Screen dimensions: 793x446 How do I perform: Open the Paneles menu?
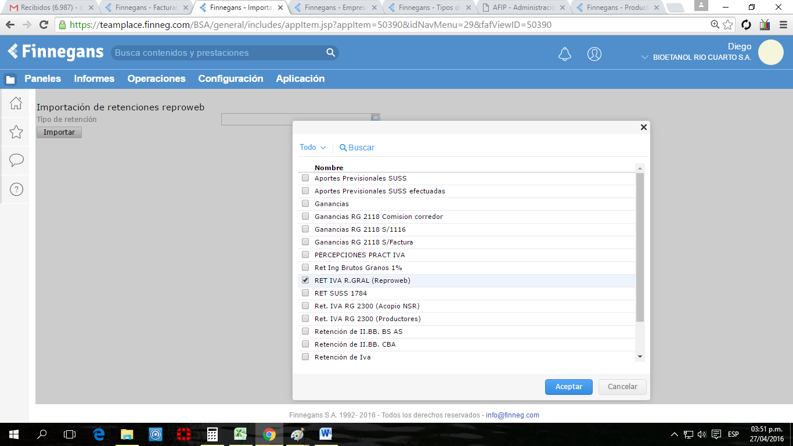[42, 78]
